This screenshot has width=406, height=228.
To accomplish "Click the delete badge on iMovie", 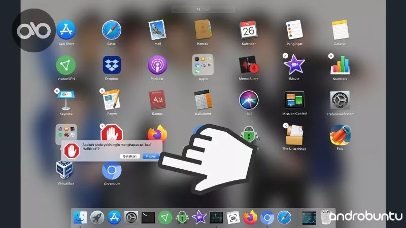I will point(285,56).
